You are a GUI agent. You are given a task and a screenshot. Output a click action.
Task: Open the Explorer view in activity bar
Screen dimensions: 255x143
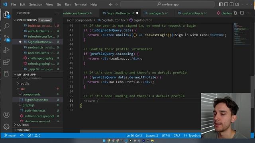coord(6,15)
